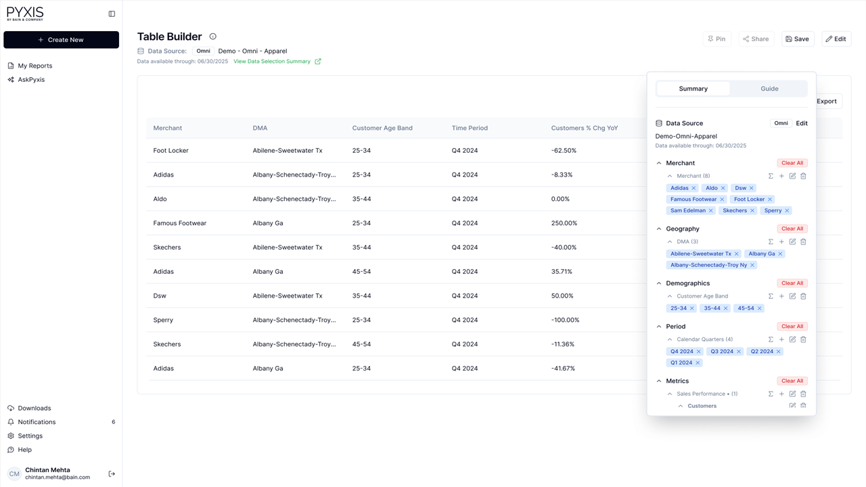The height and width of the screenshot is (487, 866).
Task: Click the logout icon next to Chintan Mehta
Action: [x=112, y=474]
